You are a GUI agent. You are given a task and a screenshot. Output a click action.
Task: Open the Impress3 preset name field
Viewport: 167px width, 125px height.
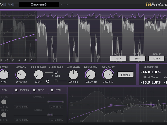coord(39,4)
